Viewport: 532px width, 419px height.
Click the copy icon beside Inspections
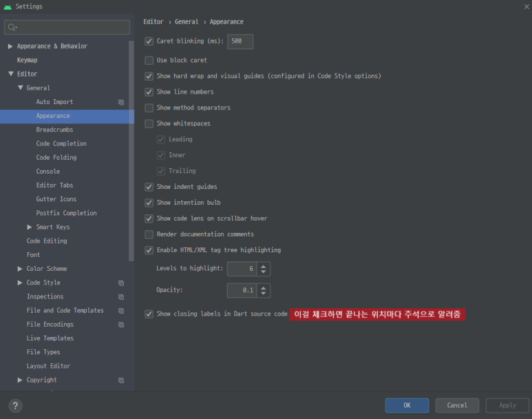(x=121, y=297)
